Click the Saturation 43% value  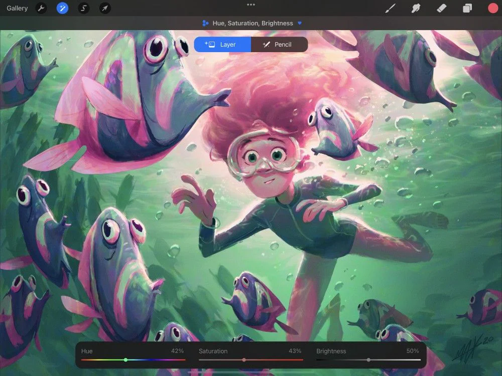295,351
